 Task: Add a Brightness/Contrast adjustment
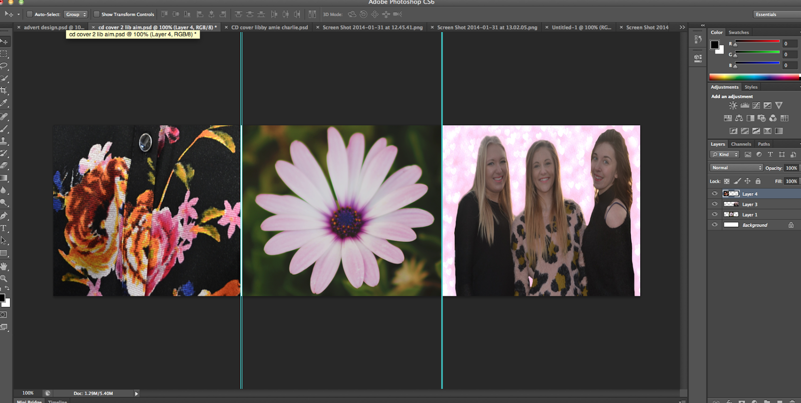click(733, 106)
